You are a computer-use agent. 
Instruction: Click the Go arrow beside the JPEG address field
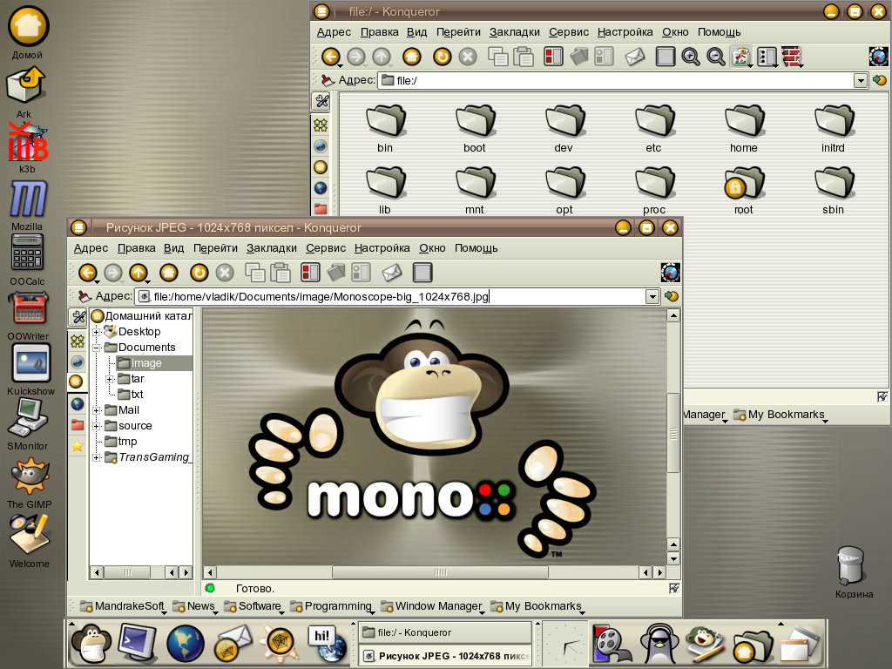click(x=672, y=296)
